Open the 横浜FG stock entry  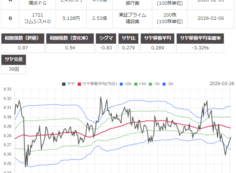click(40, 3)
